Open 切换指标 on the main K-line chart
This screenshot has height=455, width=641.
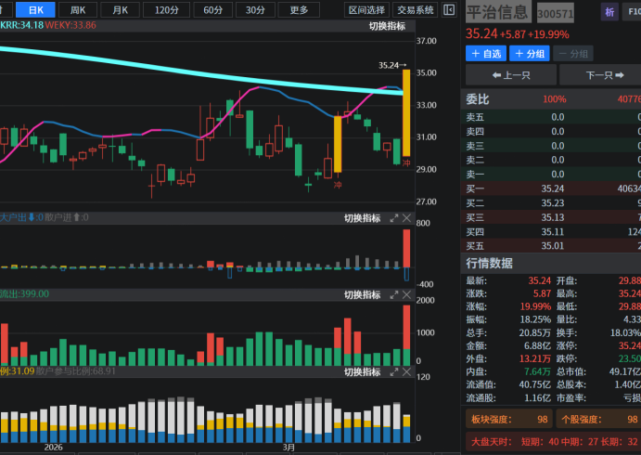click(x=387, y=25)
